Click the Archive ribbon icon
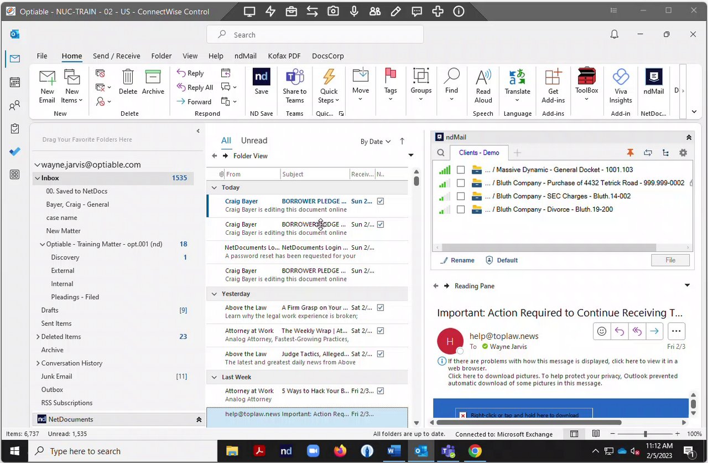 [153, 78]
